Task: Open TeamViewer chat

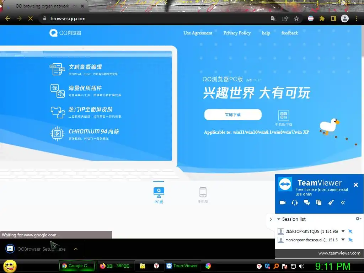Action: tap(307, 203)
